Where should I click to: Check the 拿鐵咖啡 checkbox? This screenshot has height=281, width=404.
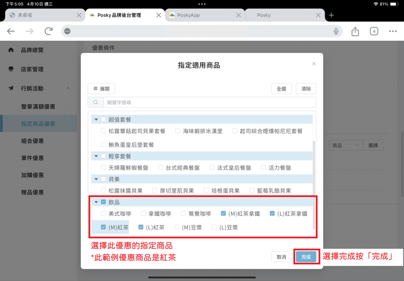click(144, 213)
